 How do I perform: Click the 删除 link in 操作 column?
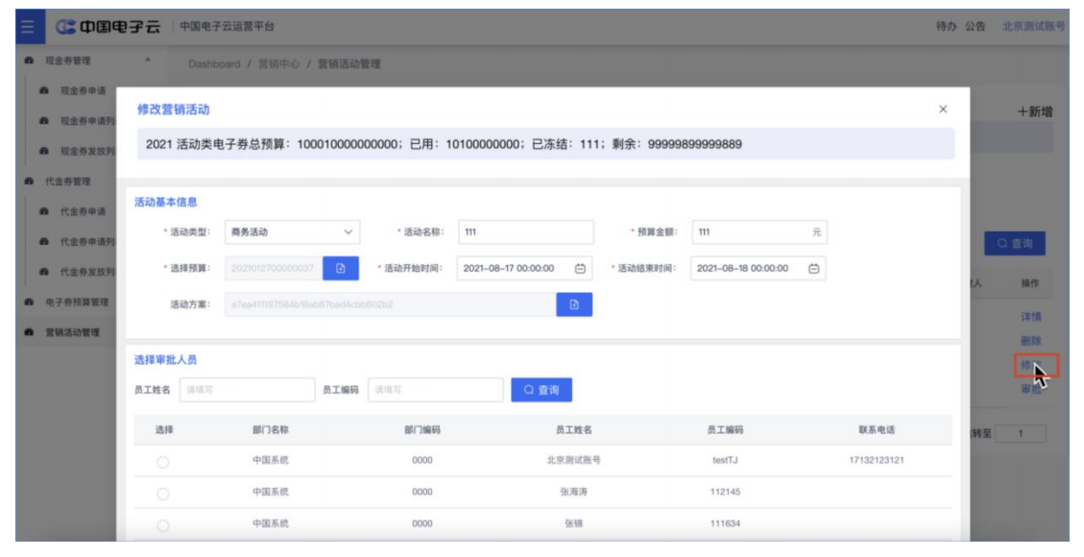1031,341
